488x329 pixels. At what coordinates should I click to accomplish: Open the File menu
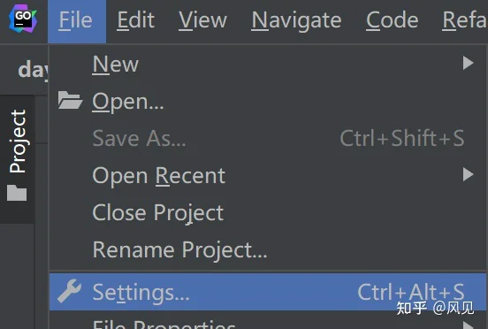point(77,20)
